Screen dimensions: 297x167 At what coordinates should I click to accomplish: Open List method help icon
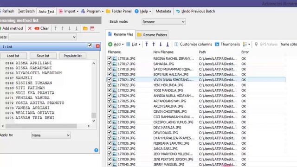(x=96, y=150)
